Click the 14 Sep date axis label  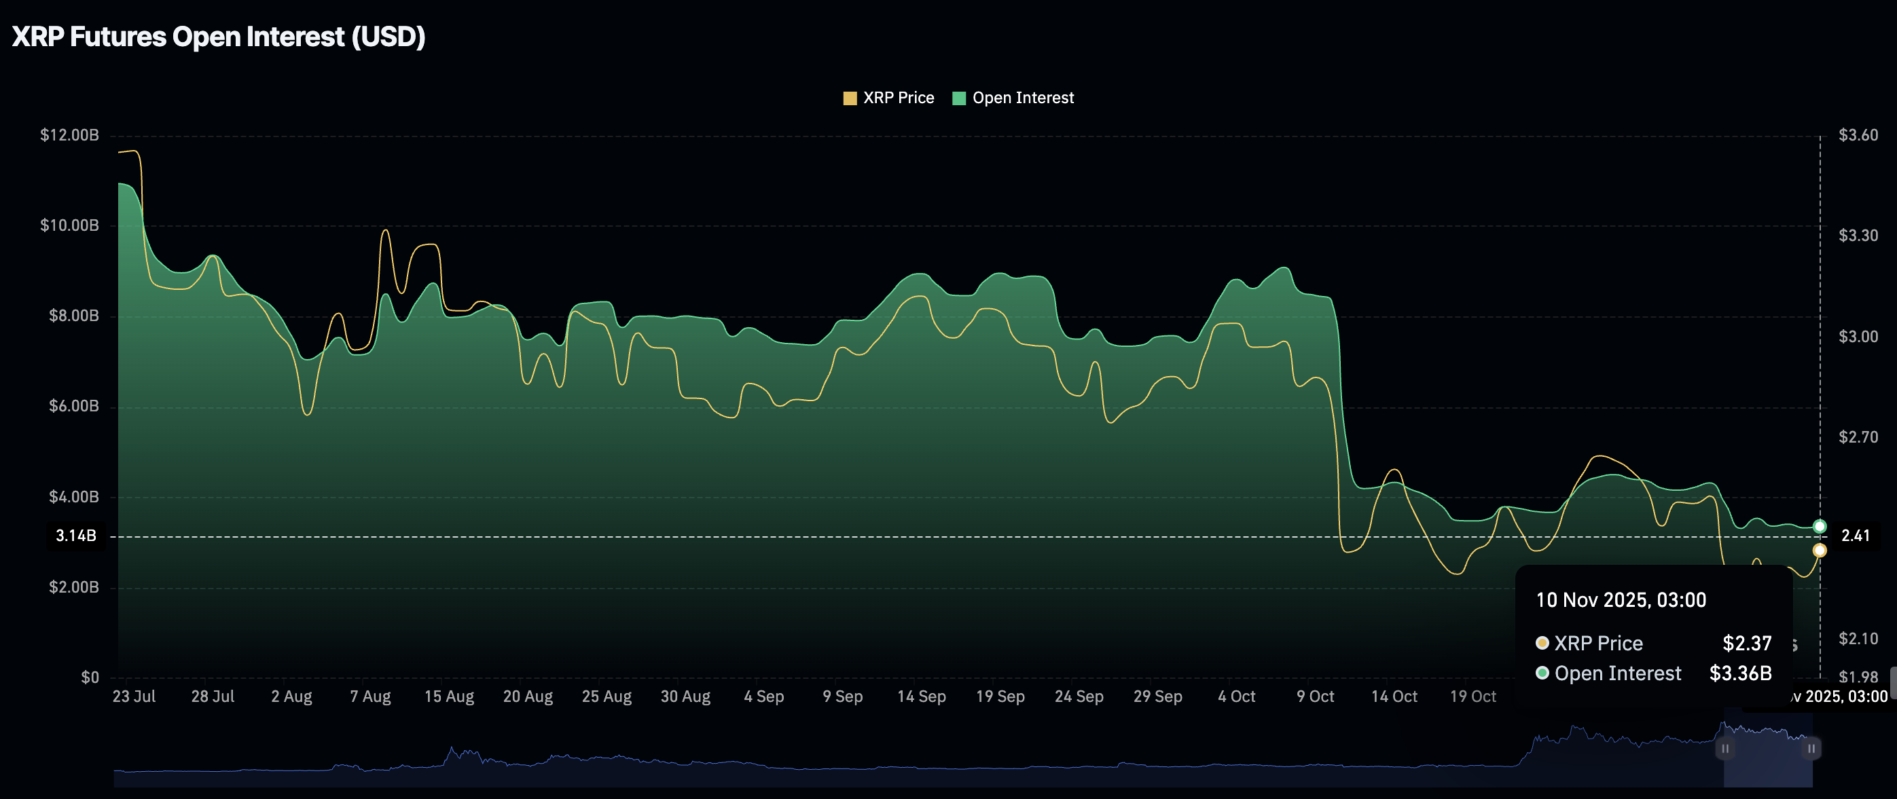tap(921, 696)
